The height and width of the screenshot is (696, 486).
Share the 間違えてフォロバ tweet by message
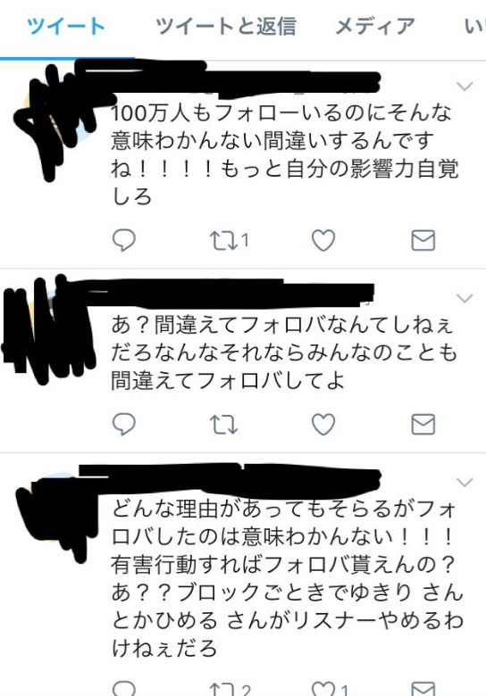click(423, 424)
